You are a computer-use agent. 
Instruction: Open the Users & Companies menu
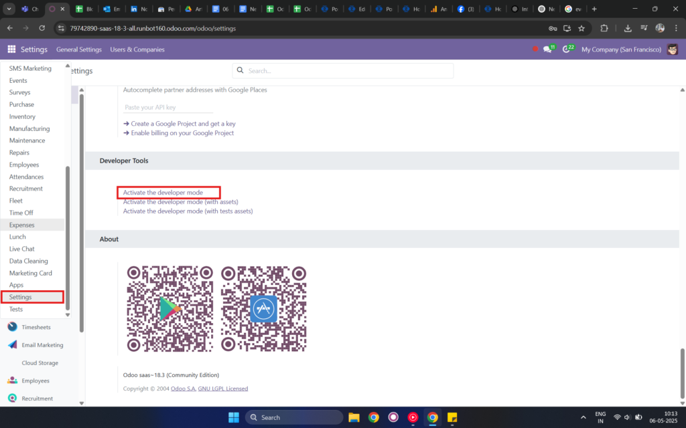tap(137, 49)
